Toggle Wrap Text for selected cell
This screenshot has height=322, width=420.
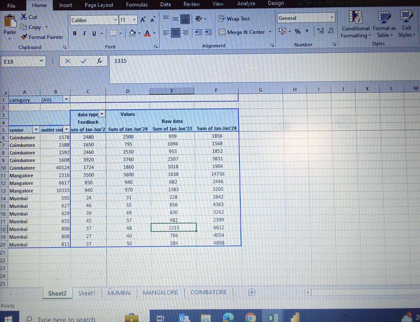click(x=234, y=18)
